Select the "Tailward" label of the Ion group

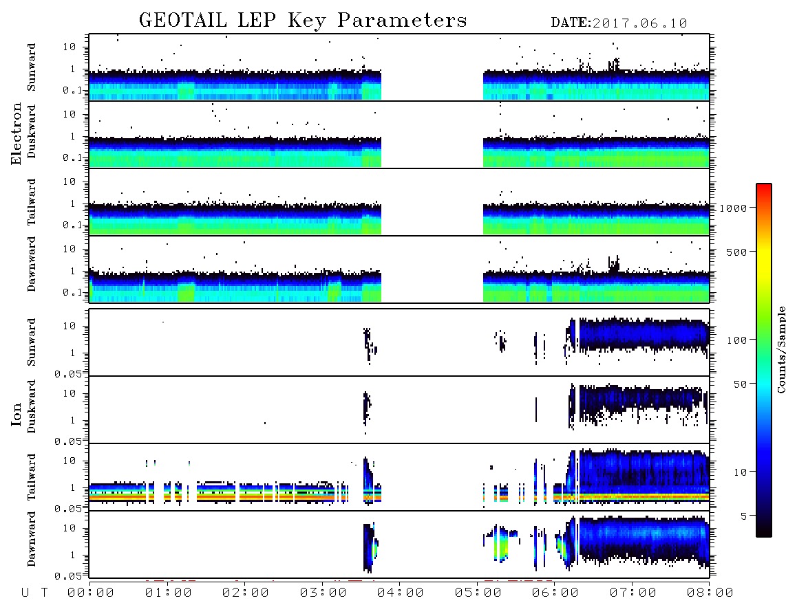(x=32, y=477)
